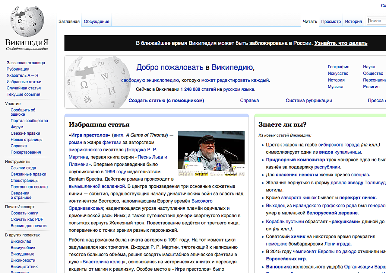Open the История portal link in welcome box
This screenshot has height=273, width=386.
[x=336, y=80]
